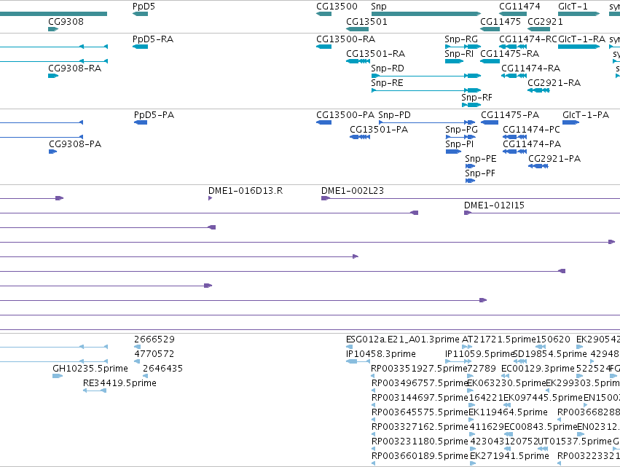Select the IP11059.5prime EST label

479,354
